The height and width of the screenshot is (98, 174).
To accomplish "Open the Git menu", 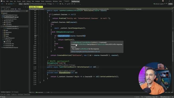I will pyautogui.click(x=15, y=1).
